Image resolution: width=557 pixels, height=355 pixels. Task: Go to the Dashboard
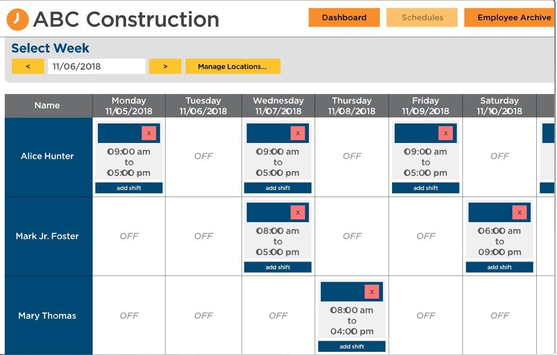pos(344,18)
